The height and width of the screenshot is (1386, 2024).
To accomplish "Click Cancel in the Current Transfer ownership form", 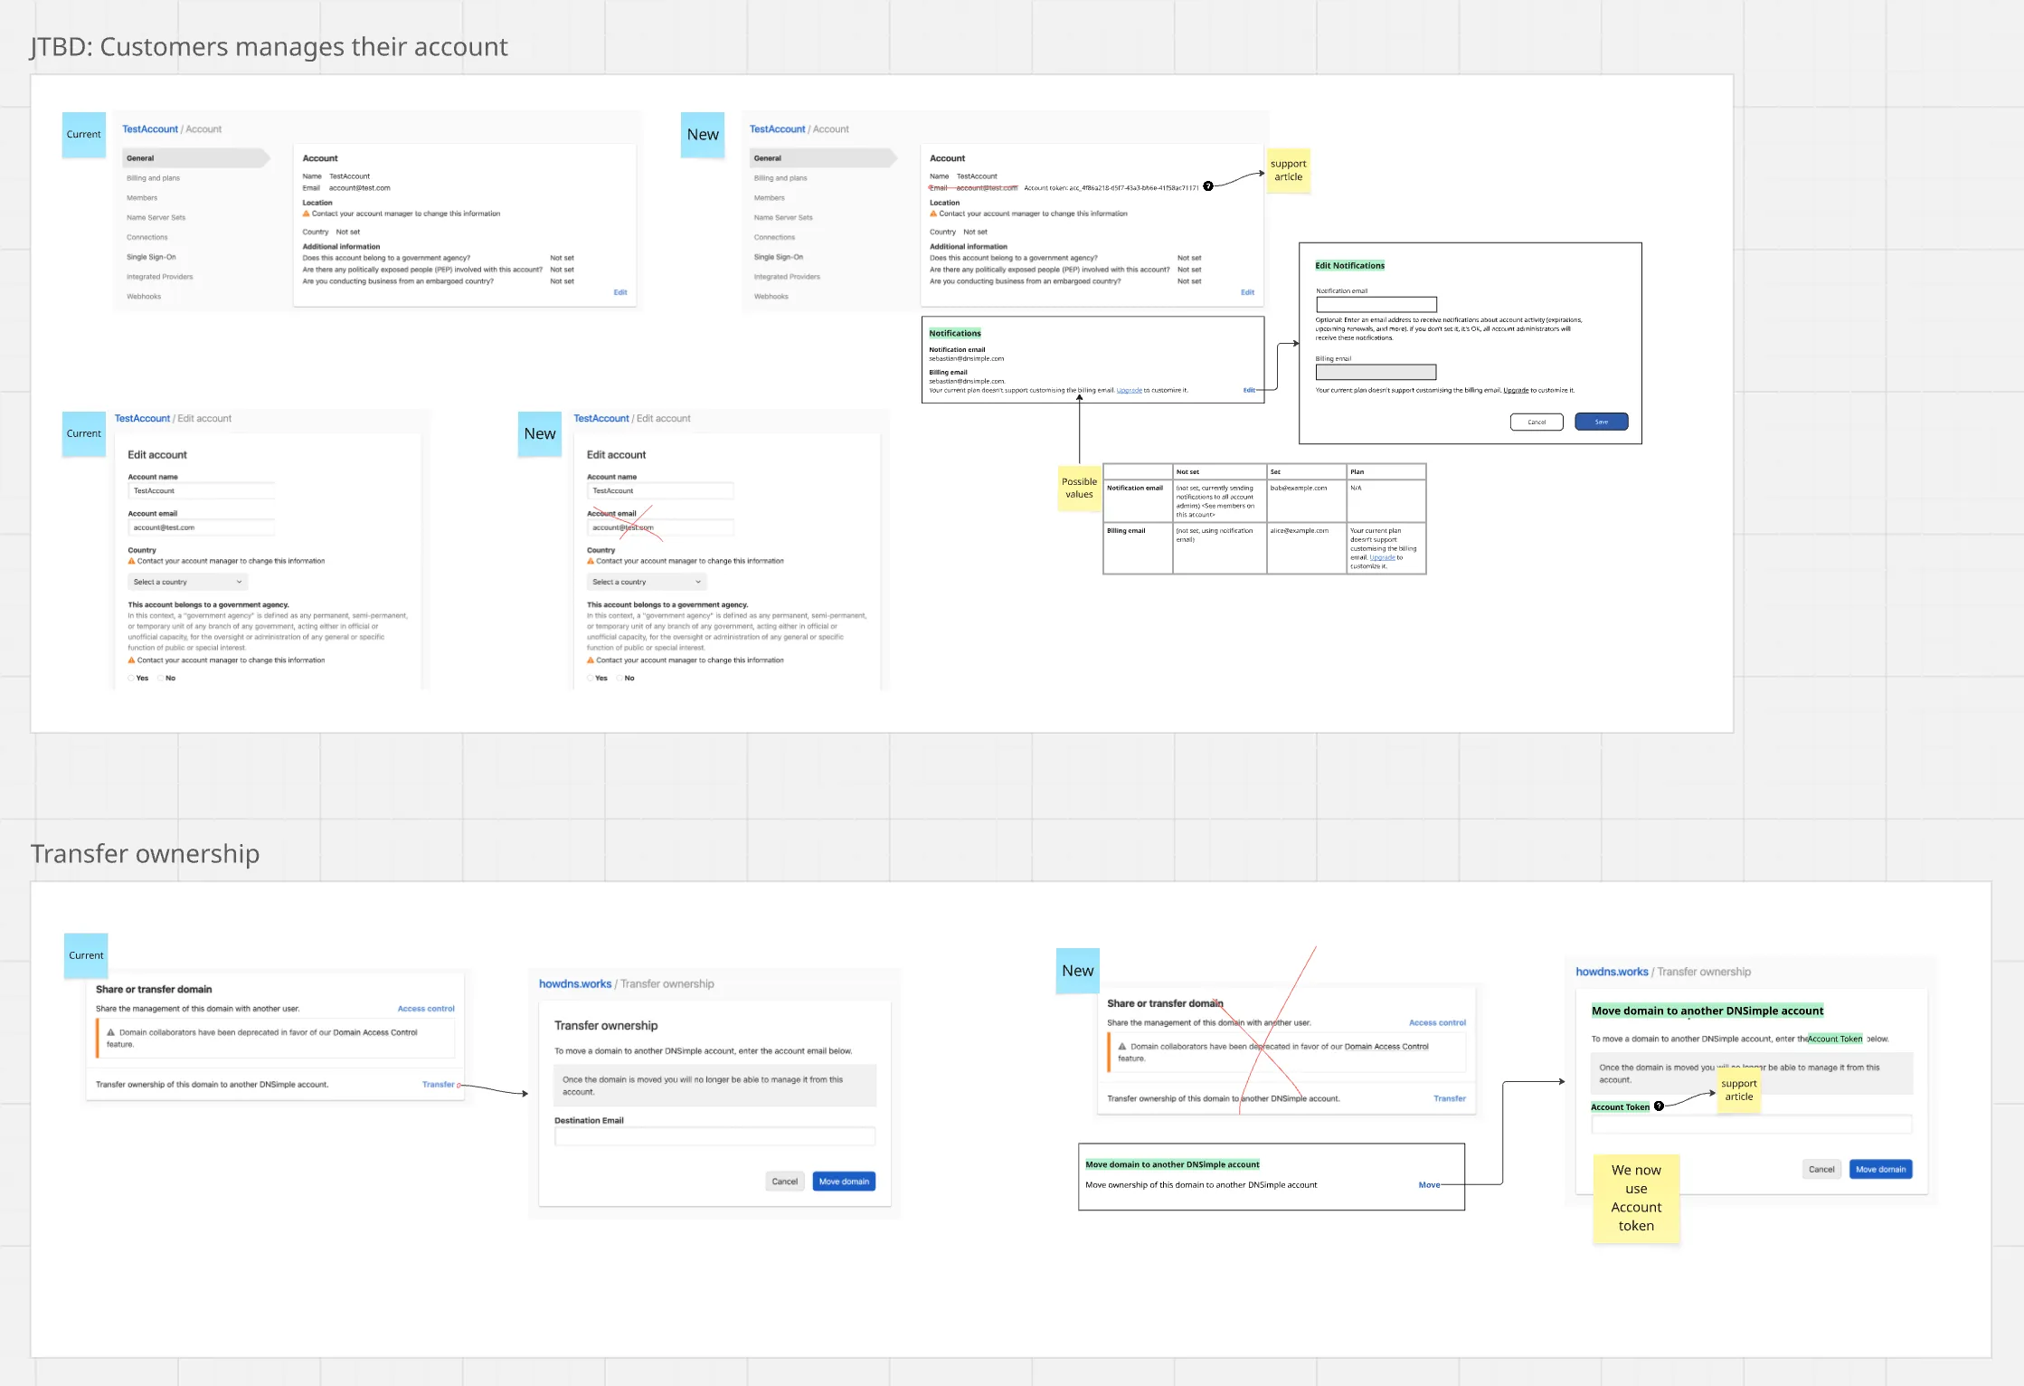I will [x=784, y=1182].
